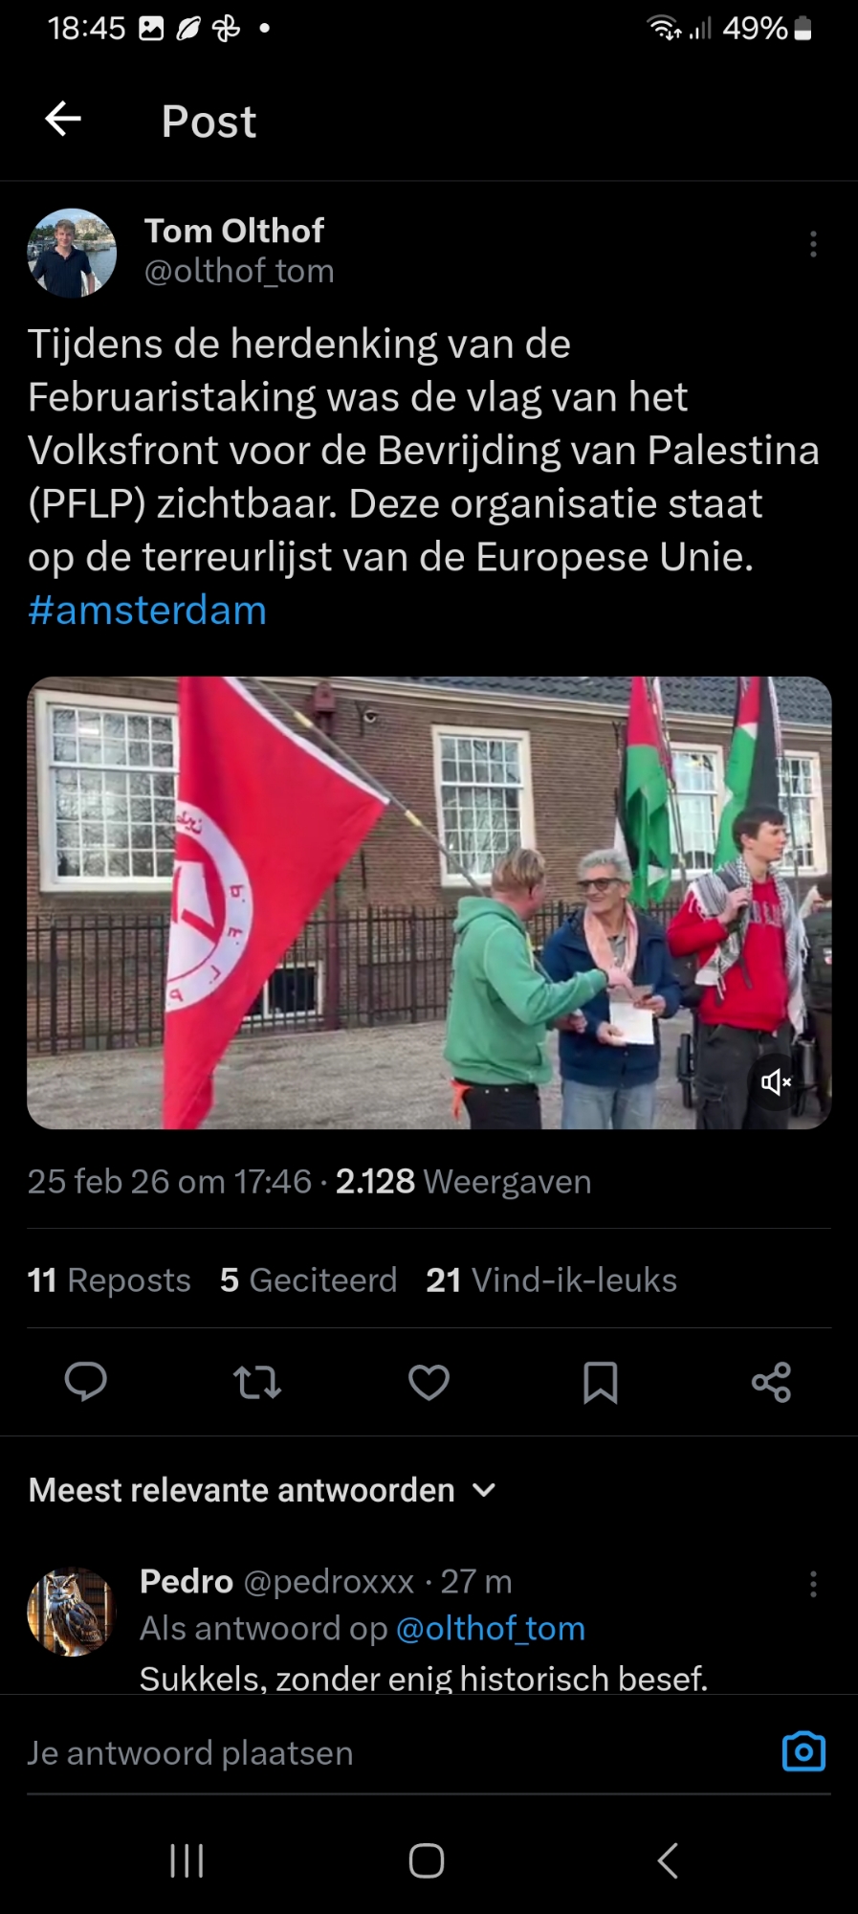View the 5 Geciteerd quotes list
Viewport: 858px width, 1914px height.
coord(308,1280)
